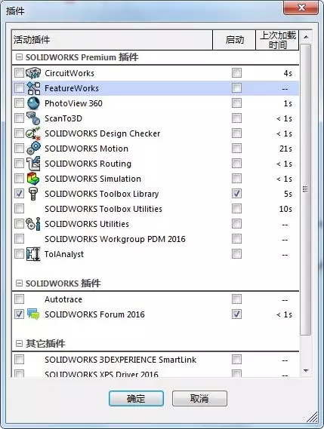
Task: Select SOLIDWORKS Toolbox Utilities text
Action: pos(103,209)
